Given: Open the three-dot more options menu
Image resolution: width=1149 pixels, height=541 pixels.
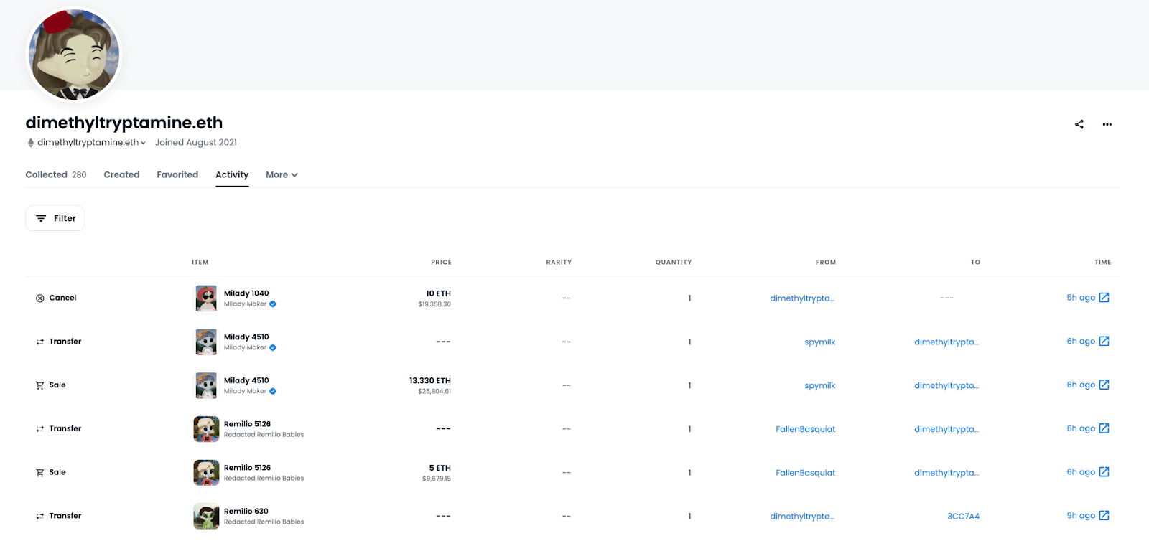Looking at the screenshot, I should [1107, 124].
